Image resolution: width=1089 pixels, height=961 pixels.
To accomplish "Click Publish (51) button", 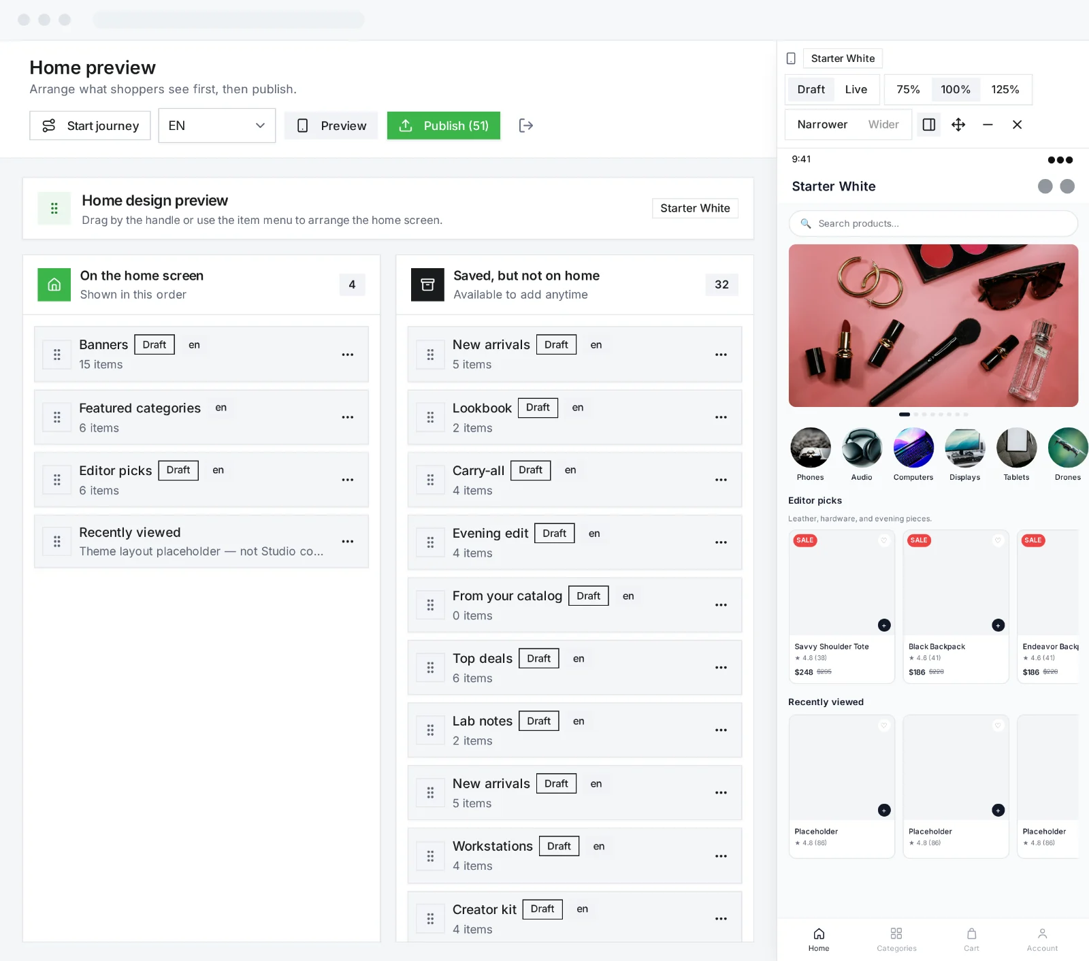I will click(x=444, y=126).
